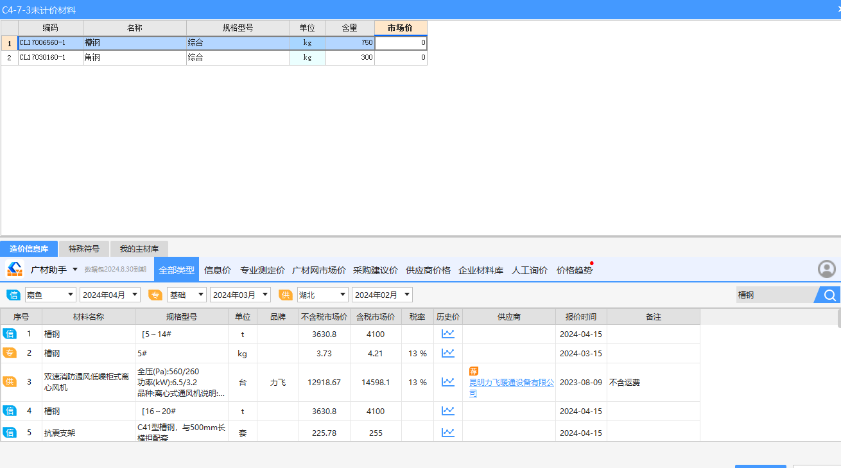Click 含税市场价 column header

pyautogui.click(x=376, y=316)
